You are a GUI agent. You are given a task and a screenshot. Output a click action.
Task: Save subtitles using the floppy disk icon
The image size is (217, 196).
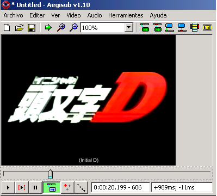click(32, 28)
